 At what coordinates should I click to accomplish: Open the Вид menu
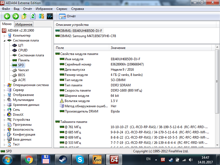(x=16, y=9)
